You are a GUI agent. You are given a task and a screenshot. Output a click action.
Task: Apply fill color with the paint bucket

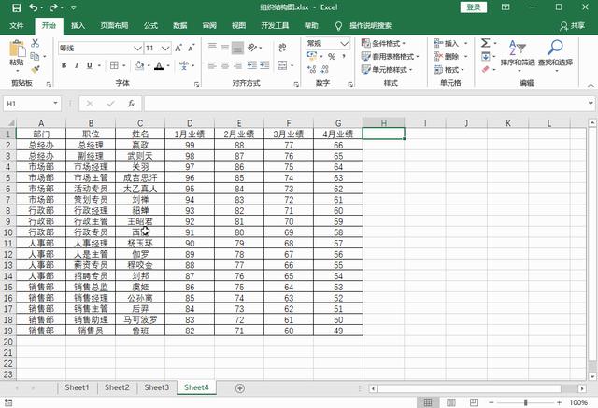(139, 65)
